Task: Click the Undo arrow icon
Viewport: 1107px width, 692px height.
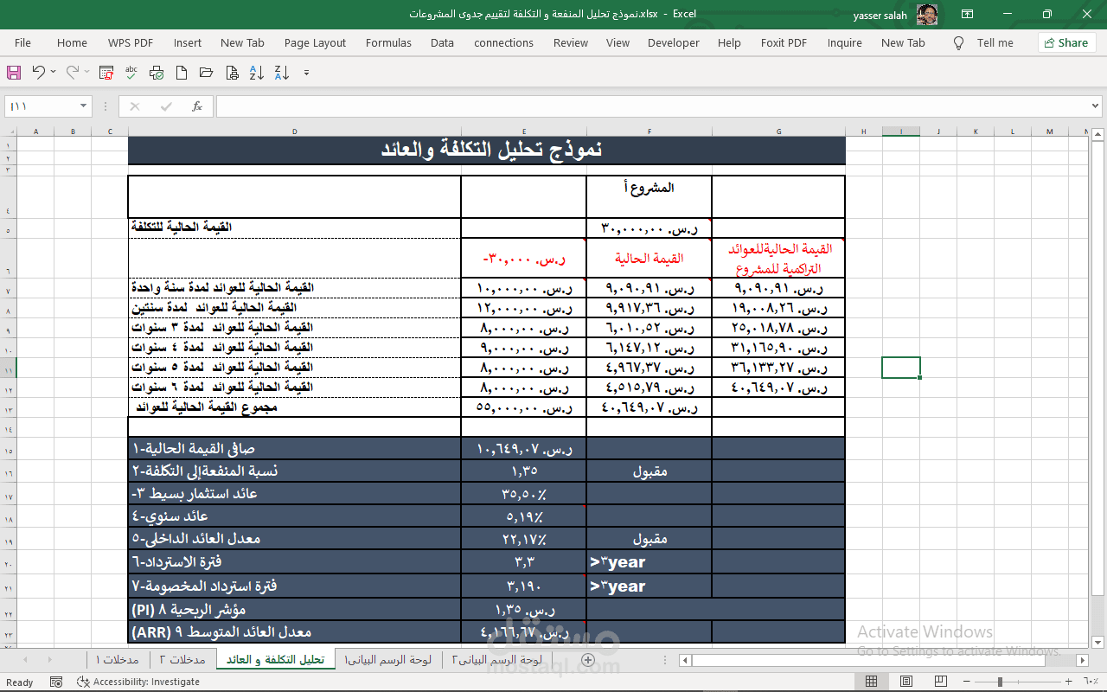Action: [38, 73]
